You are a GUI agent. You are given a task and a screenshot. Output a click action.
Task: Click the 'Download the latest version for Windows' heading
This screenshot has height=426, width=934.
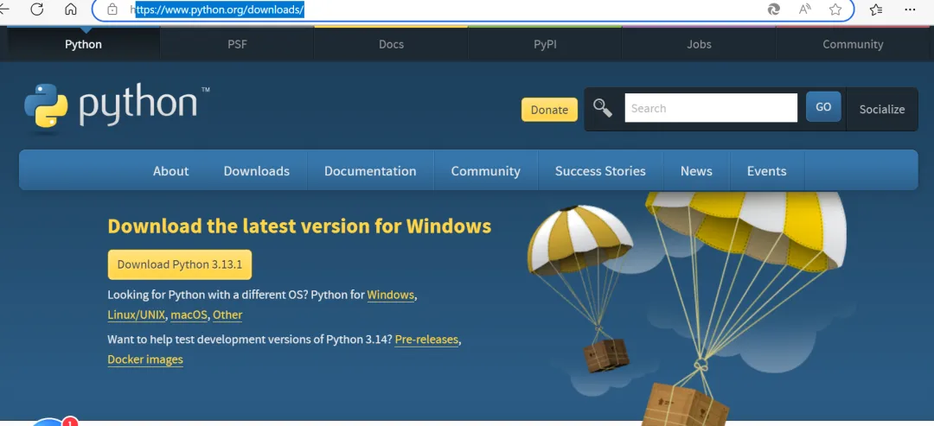(299, 226)
